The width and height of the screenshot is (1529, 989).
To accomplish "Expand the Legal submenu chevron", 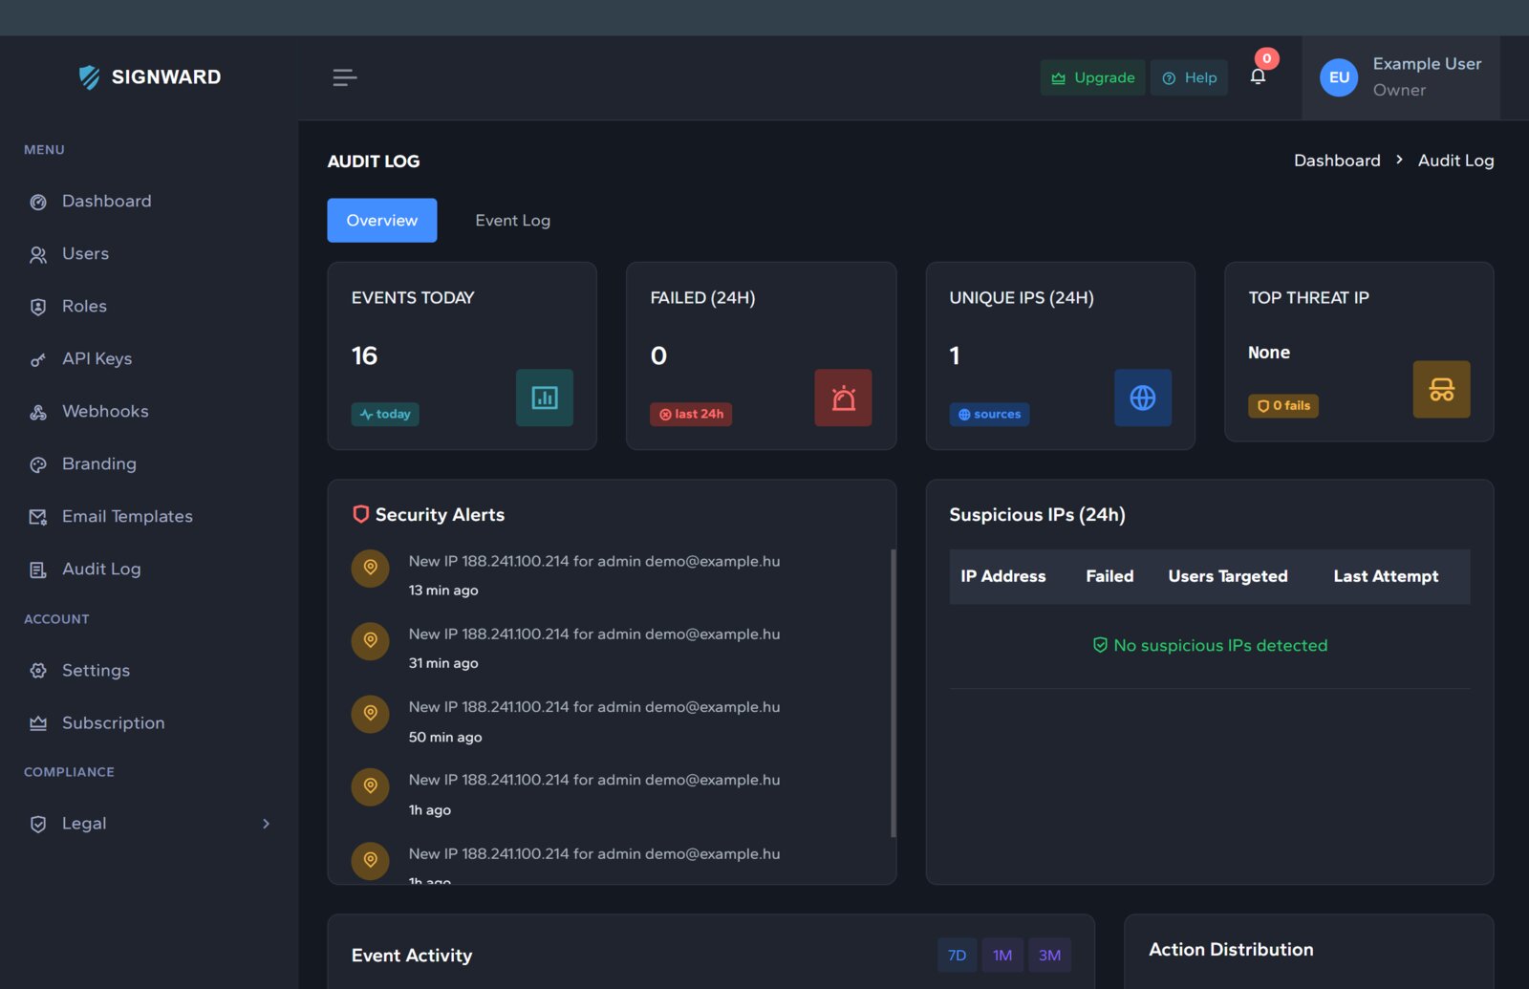I will point(266,824).
